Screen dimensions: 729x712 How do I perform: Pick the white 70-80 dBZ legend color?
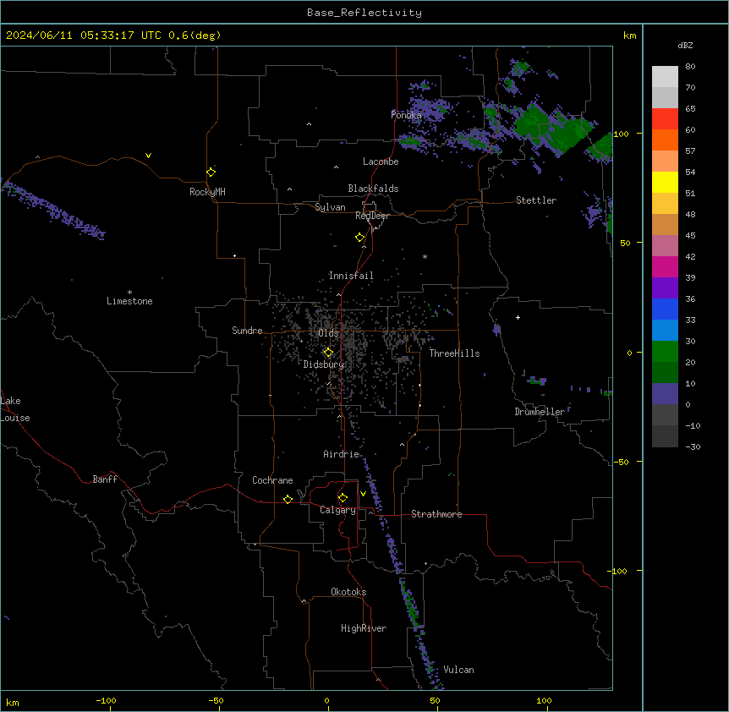[x=665, y=76]
